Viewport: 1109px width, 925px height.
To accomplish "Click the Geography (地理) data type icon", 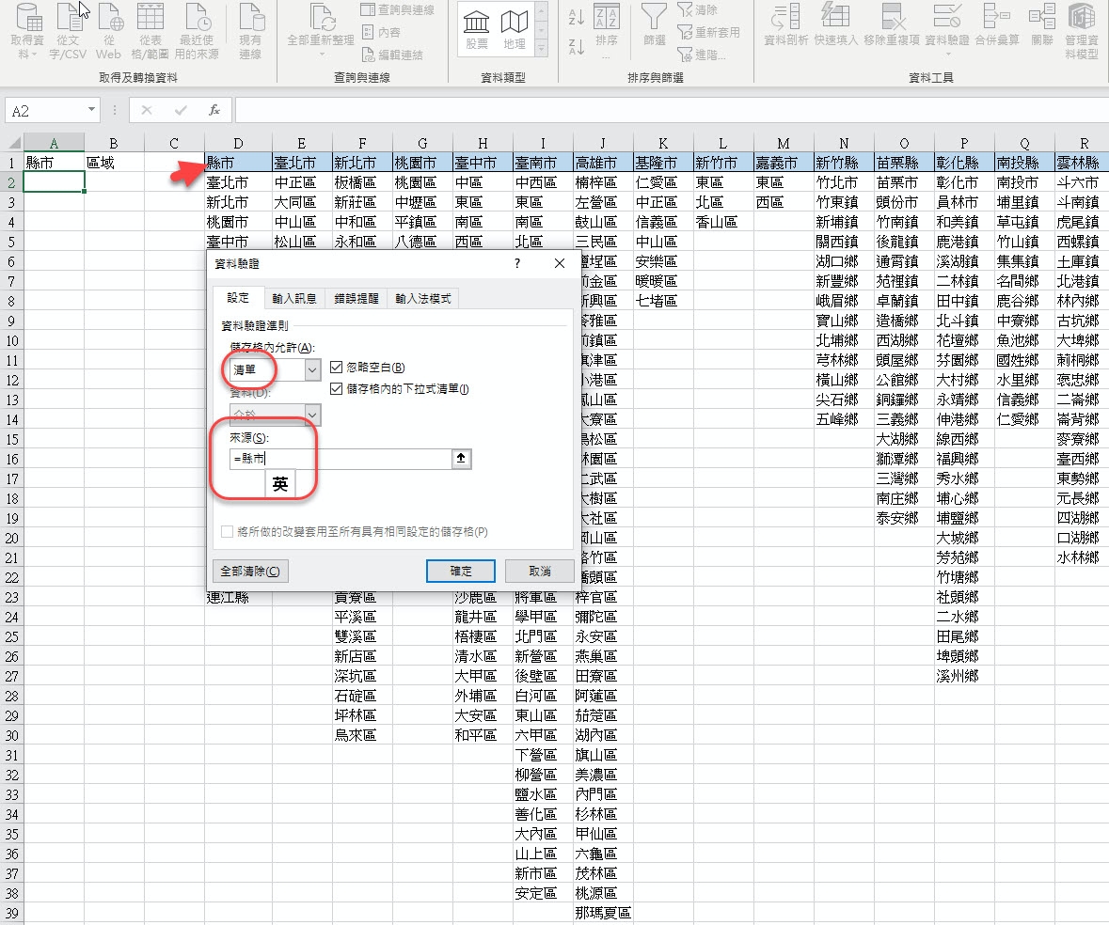I will [515, 23].
